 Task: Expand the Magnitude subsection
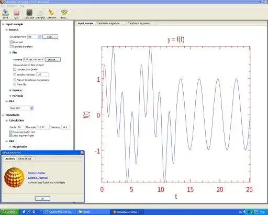coord(10,147)
